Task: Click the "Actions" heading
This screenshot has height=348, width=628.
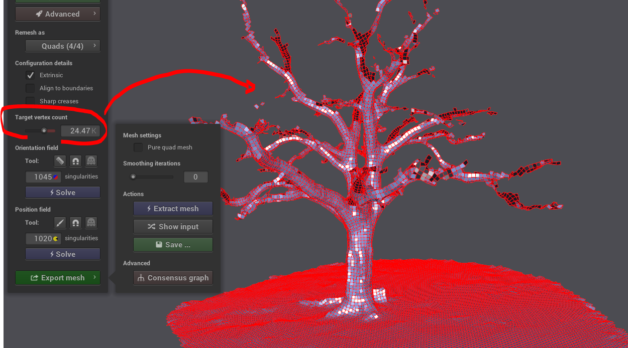Action: 133,194
